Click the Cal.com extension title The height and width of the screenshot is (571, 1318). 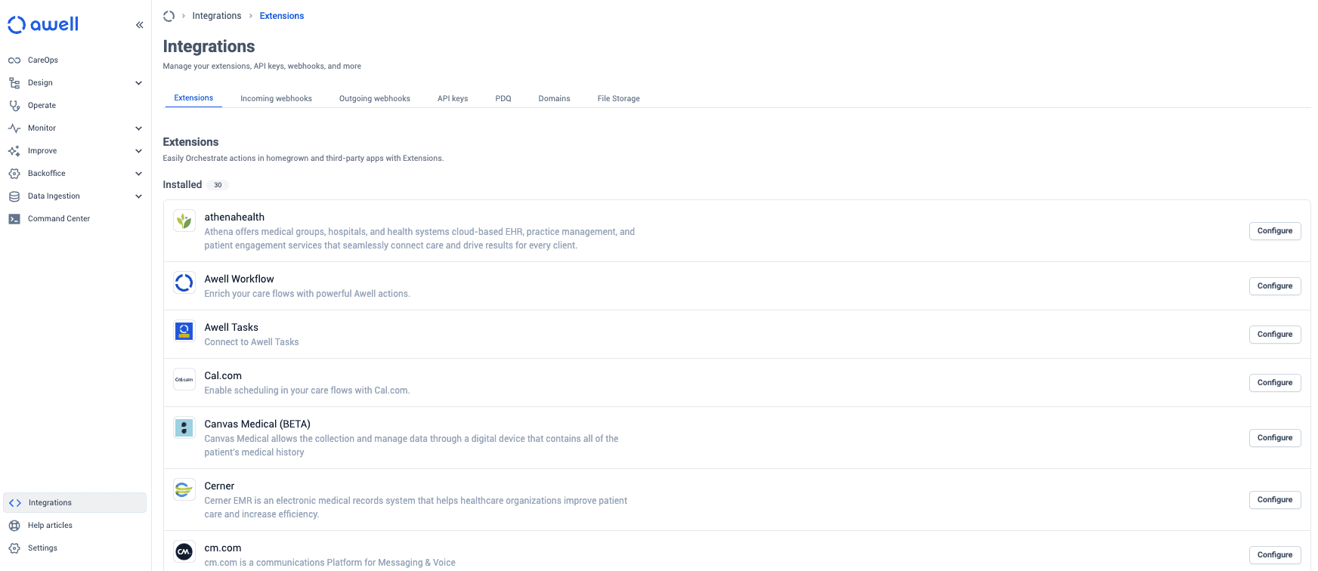pyautogui.click(x=223, y=376)
